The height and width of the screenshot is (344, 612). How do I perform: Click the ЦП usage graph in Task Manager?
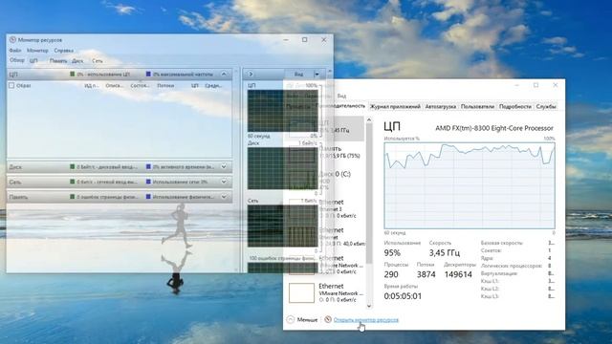[x=470, y=185]
